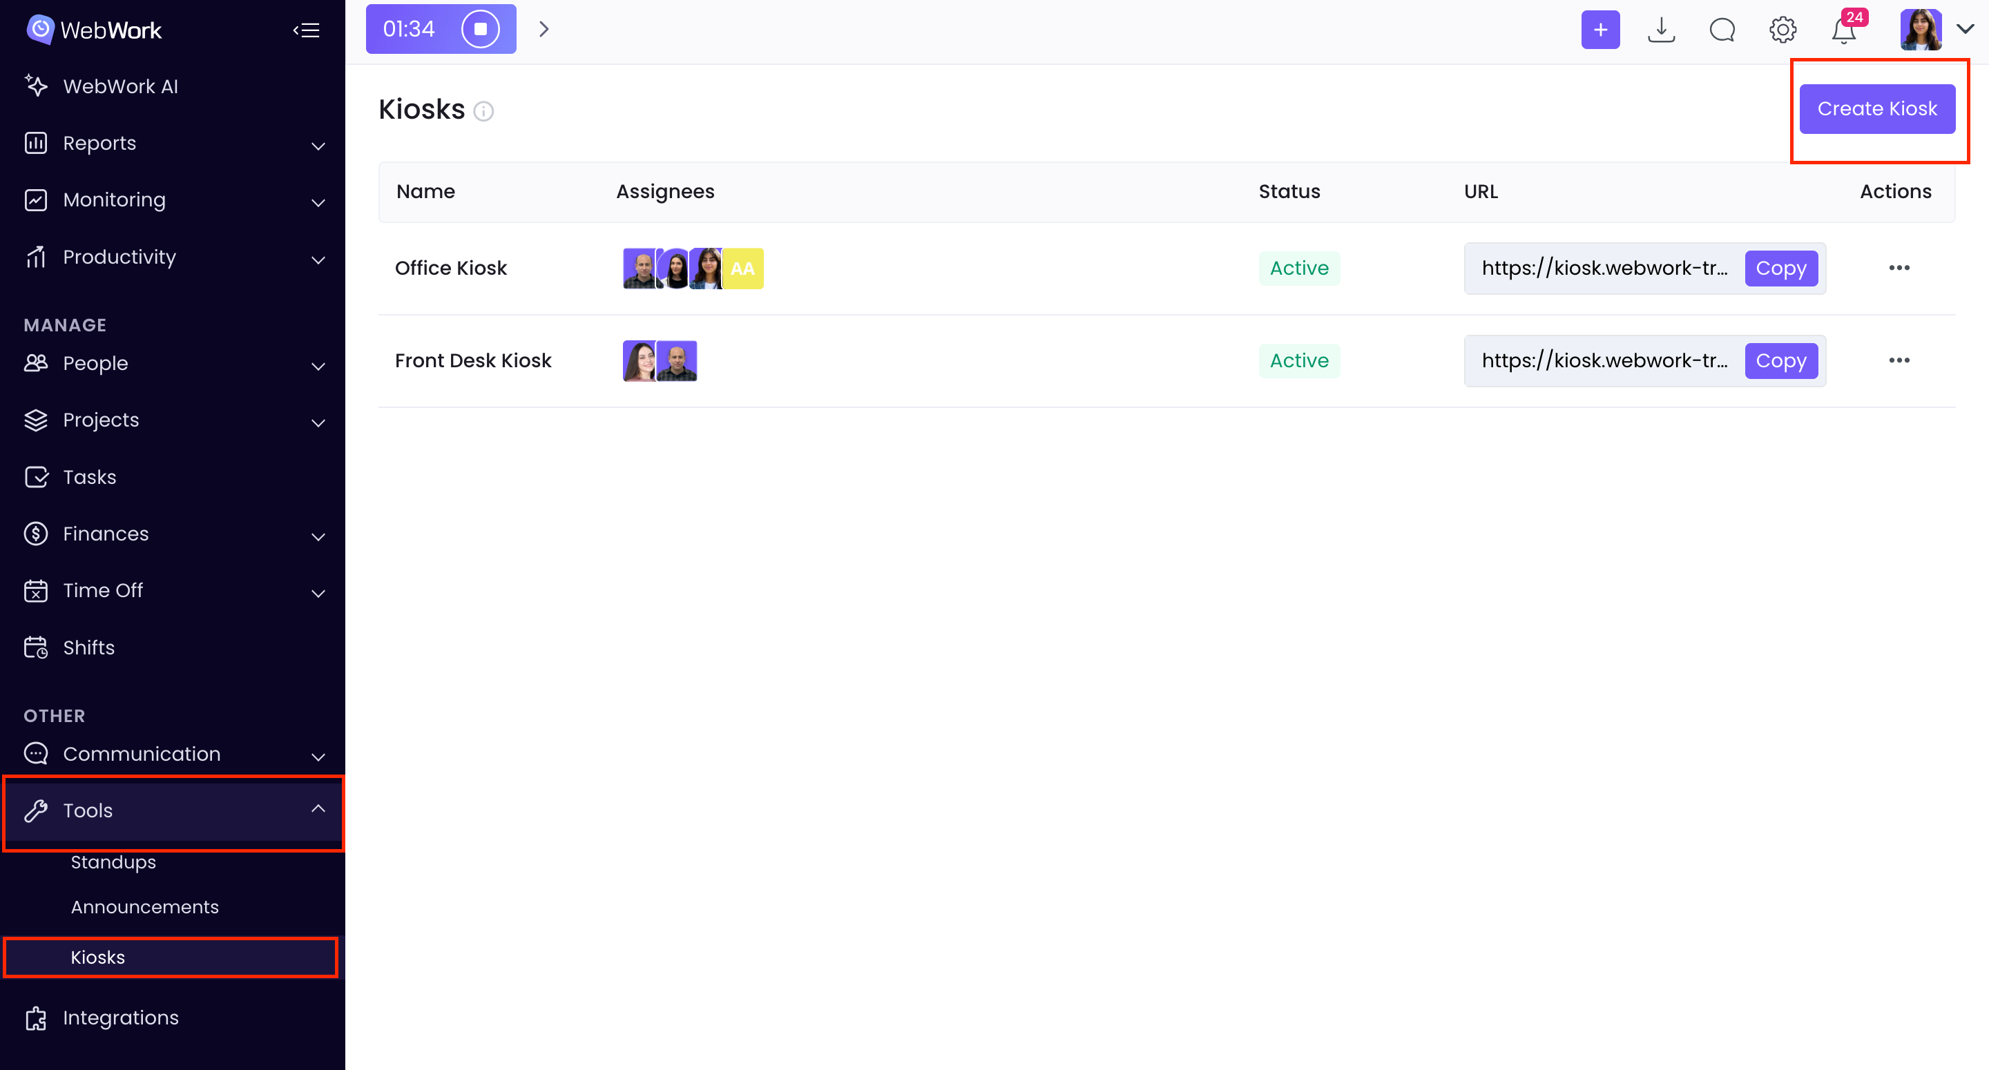
Task: Click the purple plus add button
Action: (1600, 30)
